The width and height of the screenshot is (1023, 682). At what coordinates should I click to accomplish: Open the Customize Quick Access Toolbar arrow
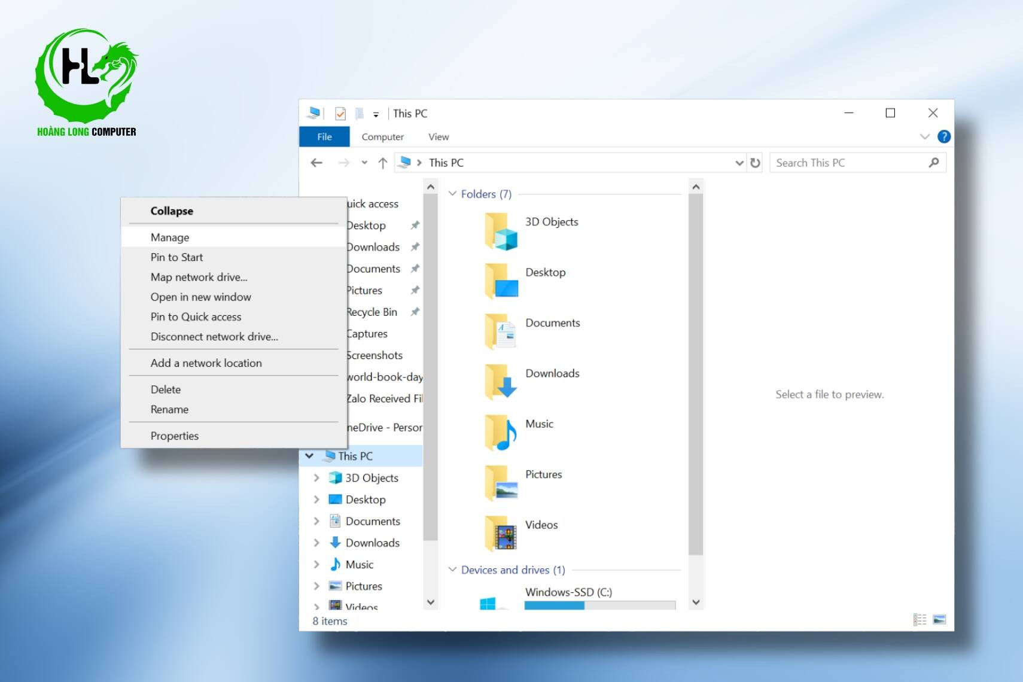point(376,114)
